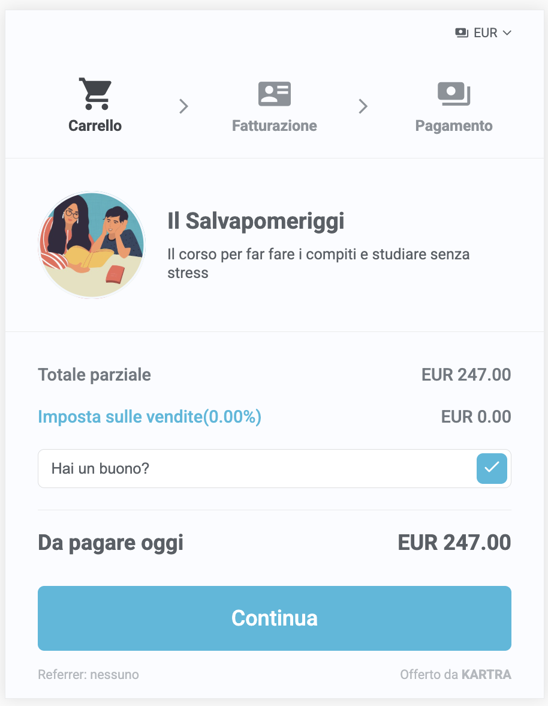Click arrow between Carrello and Fatturazione
548x706 pixels.
pyautogui.click(x=184, y=107)
